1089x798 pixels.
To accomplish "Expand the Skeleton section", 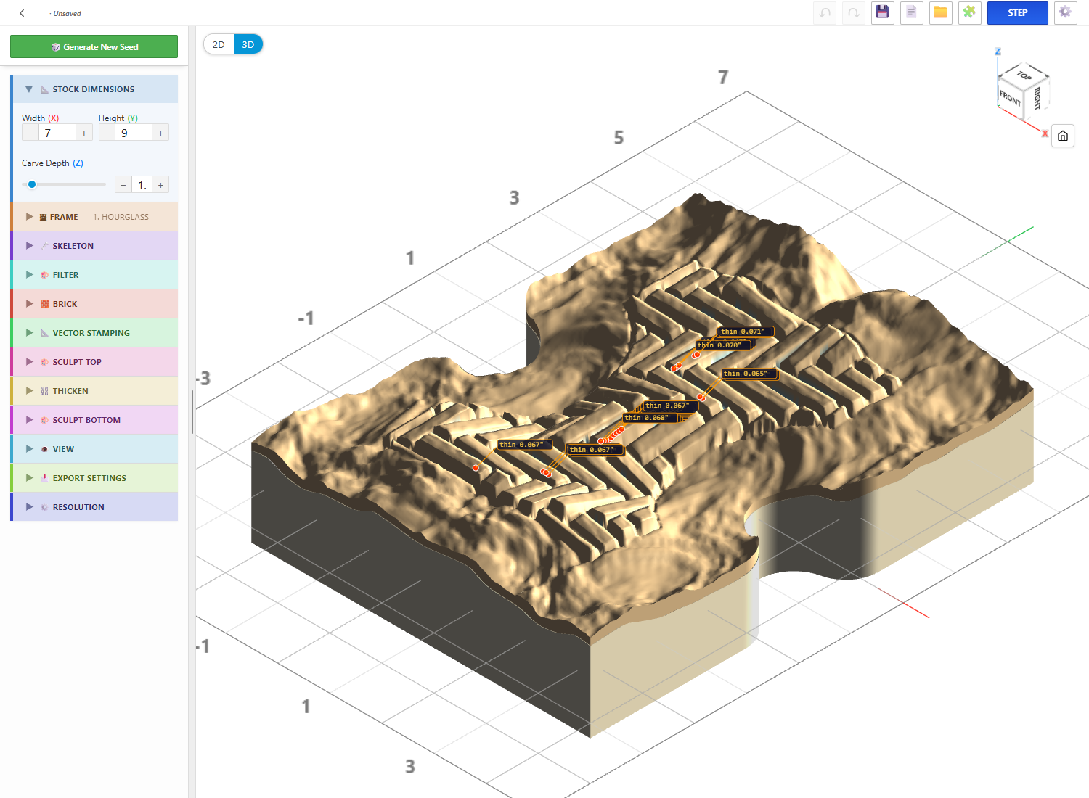I will pos(95,246).
